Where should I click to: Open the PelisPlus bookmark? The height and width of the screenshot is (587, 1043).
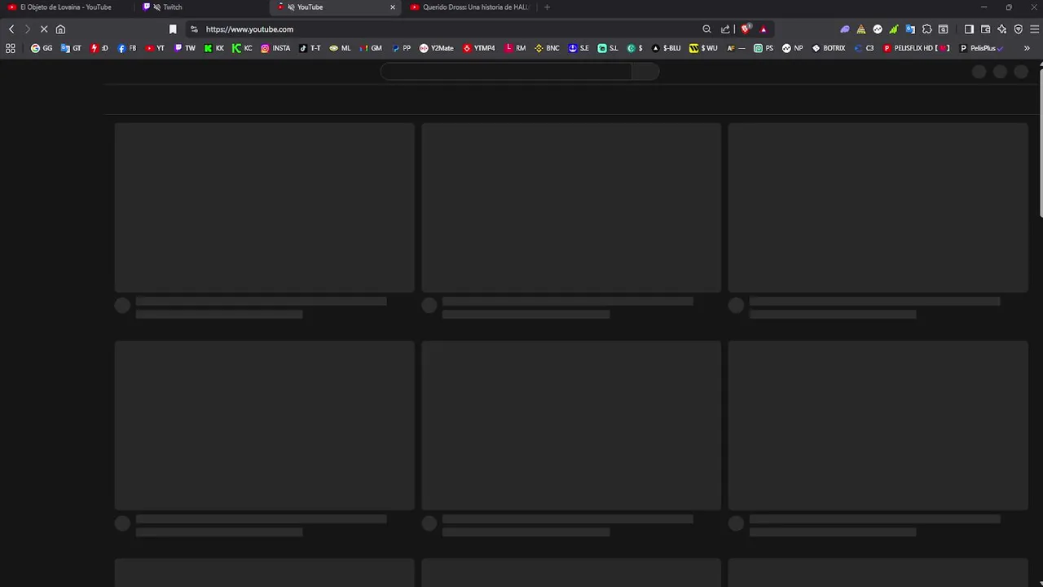coord(981,48)
